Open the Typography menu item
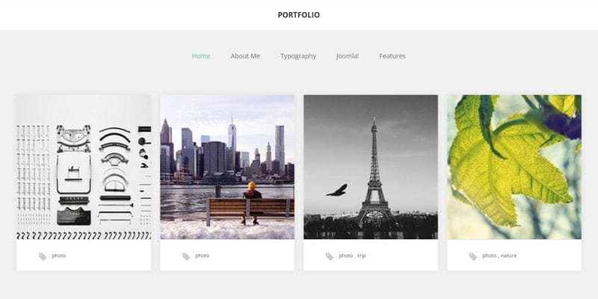The image size is (598, 299). click(298, 56)
